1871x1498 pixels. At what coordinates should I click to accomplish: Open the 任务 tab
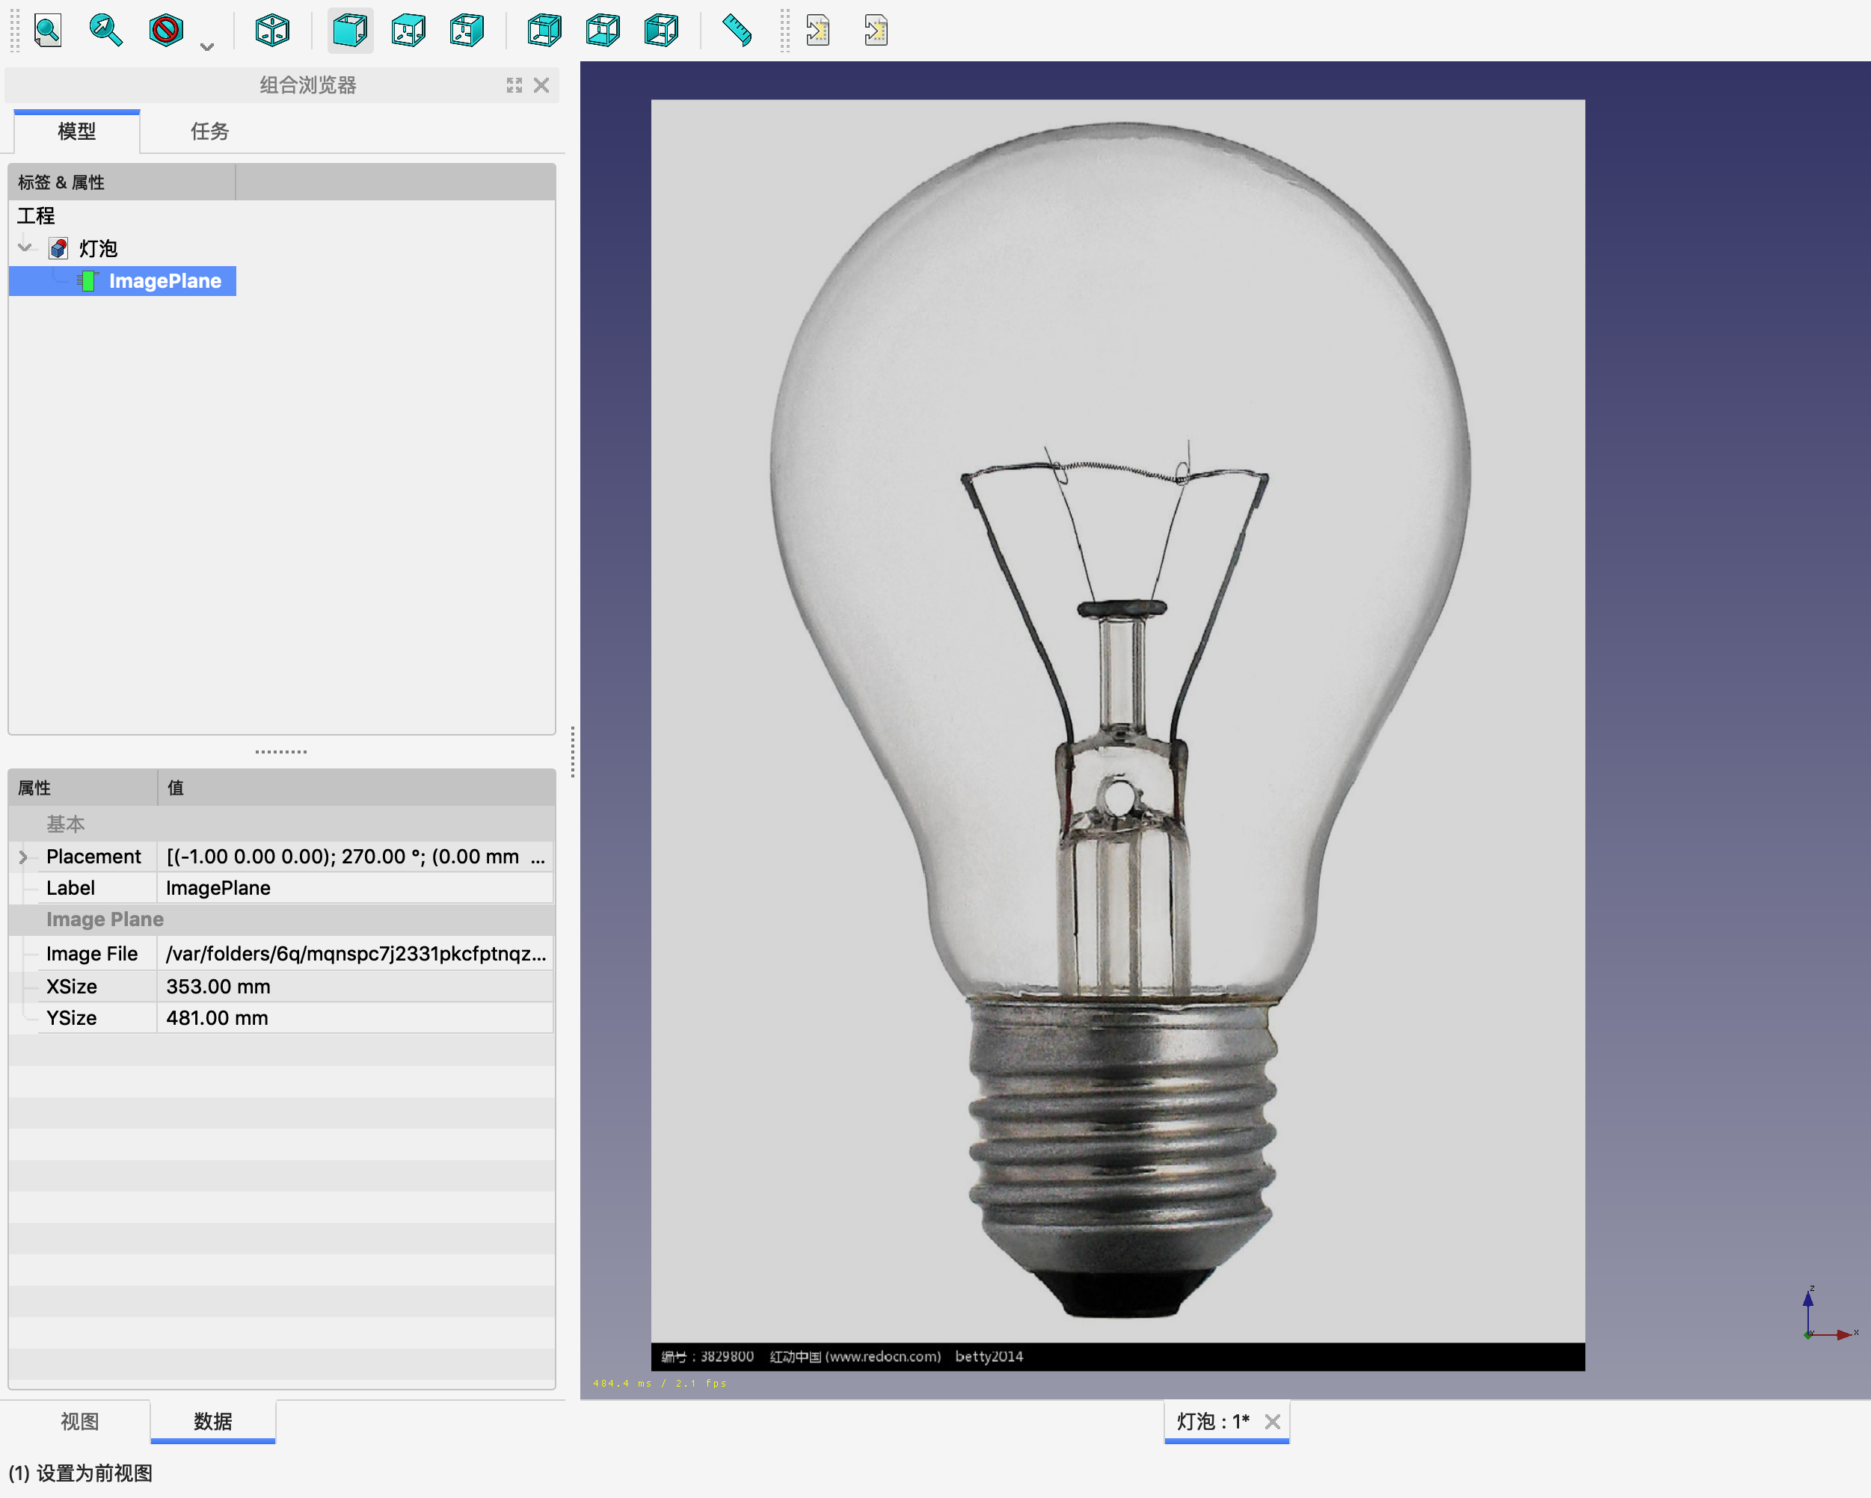click(209, 131)
